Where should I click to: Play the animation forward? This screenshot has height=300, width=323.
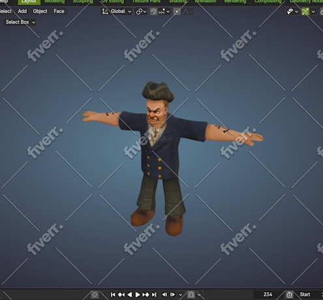click(138, 295)
